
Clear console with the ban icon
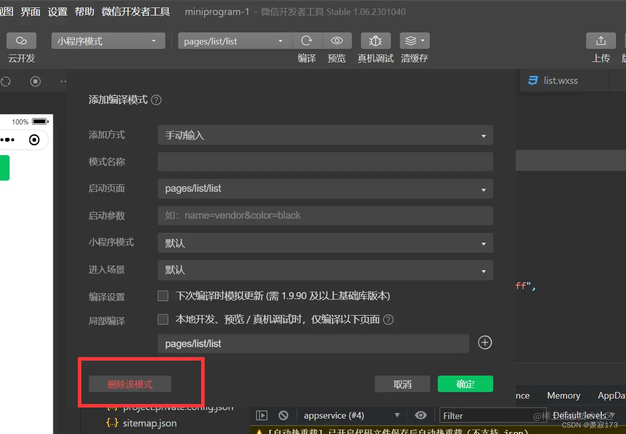284,416
